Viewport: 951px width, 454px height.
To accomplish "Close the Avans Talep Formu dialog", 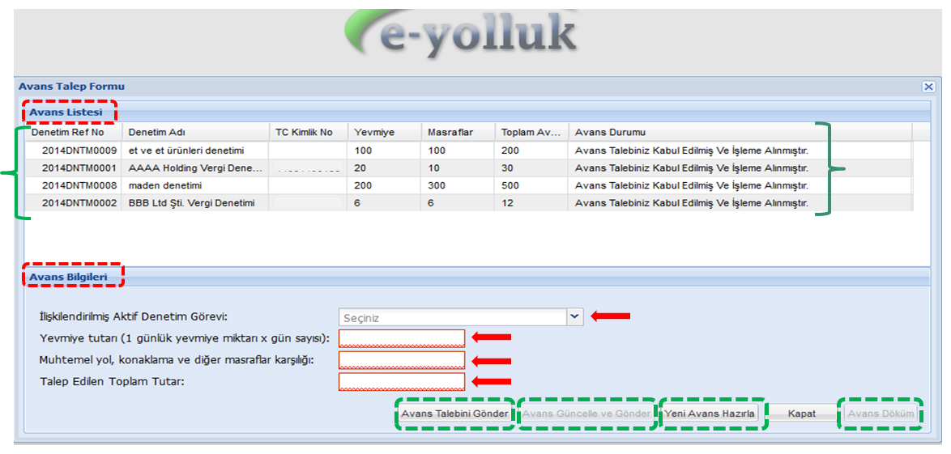I will pos(928,87).
